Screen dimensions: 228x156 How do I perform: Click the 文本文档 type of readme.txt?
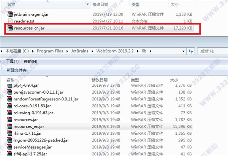point(139,21)
